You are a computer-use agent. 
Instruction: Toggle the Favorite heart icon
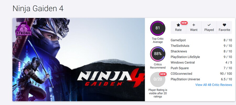(224, 25)
